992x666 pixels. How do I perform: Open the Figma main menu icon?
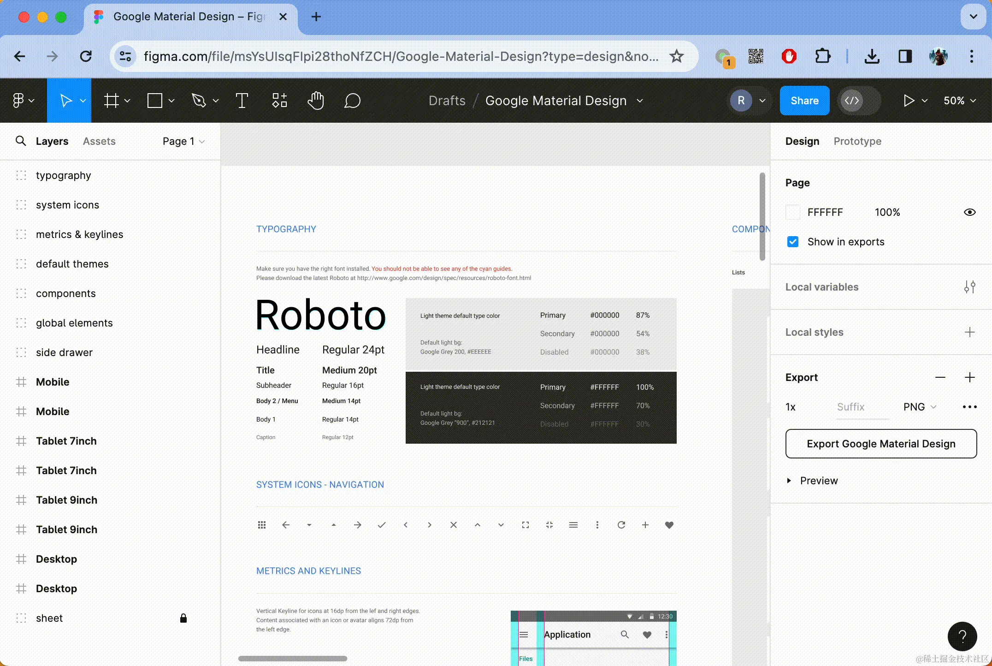pos(18,101)
